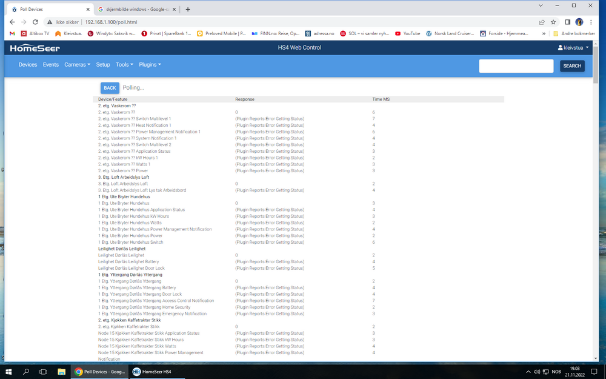
Task: Go to the Devices menu
Action: coord(28,65)
